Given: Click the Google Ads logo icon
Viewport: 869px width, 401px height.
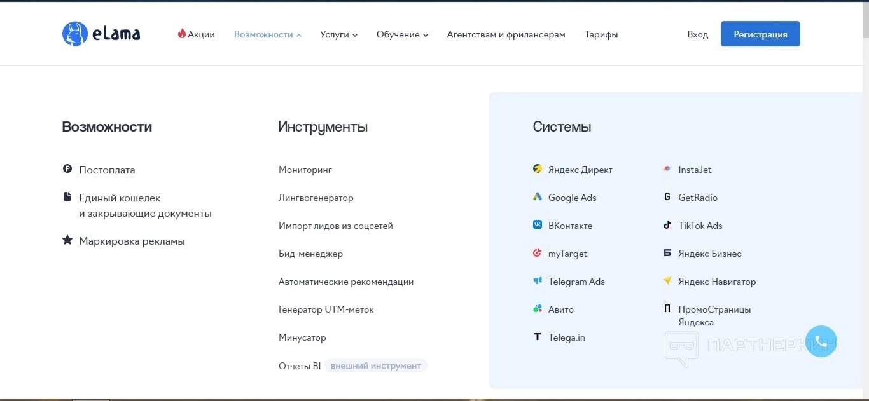Looking at the screenshot, I should (x=538, y=197).
